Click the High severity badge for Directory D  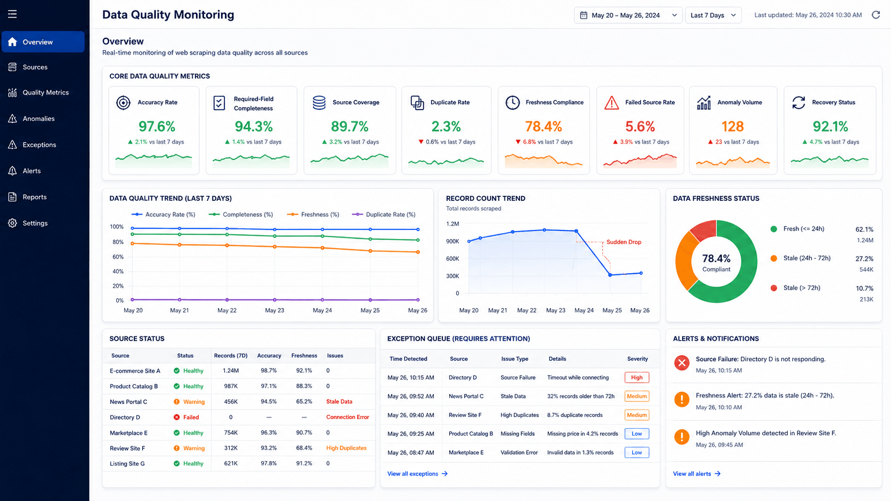pyautogui.click(x=637, y=377)
